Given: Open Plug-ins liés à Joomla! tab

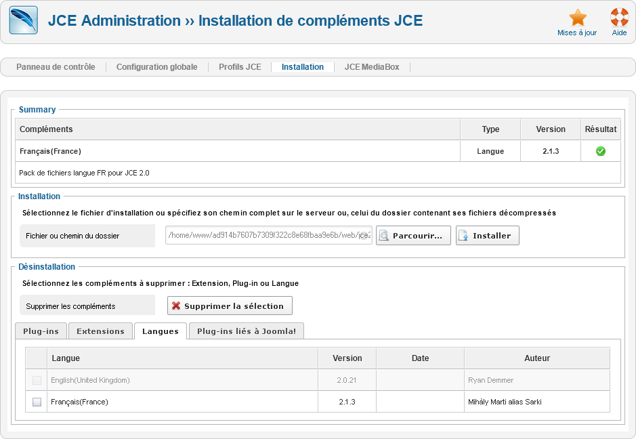Looking at the screenshot, I should pos(247,331).
